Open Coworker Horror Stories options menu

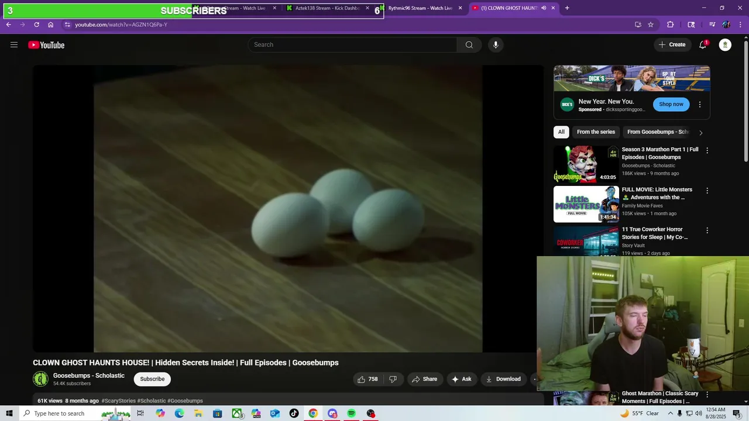tap(707, 230)
